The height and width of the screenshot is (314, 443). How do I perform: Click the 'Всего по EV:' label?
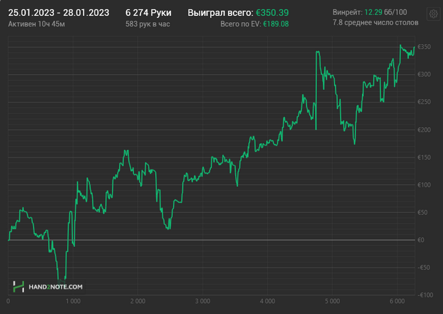click(x=240, y=24)
